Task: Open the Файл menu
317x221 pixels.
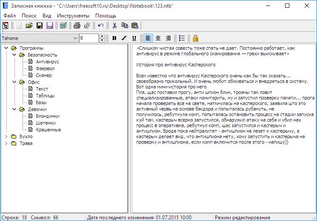Action: 9,16
